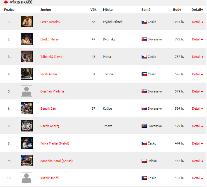Screen dimensions: 207x187
Task: Open Detail for Blaško Marek
Action: coord(197,39)
